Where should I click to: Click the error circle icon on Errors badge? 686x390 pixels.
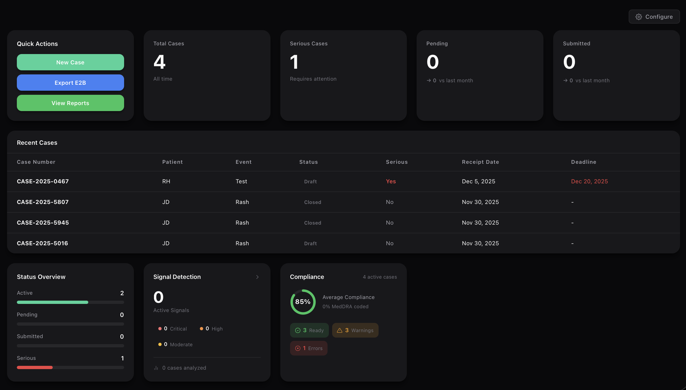tap(297, 348)
